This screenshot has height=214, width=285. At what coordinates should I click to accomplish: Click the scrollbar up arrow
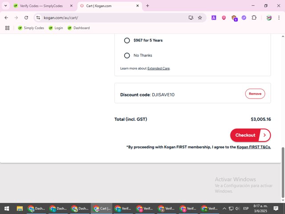(x=283, y=37)
